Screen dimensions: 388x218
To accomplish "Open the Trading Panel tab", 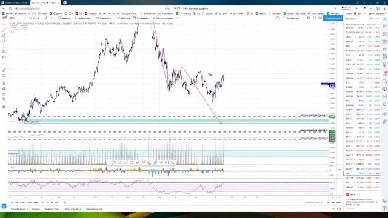I will (x=94, y=209).
